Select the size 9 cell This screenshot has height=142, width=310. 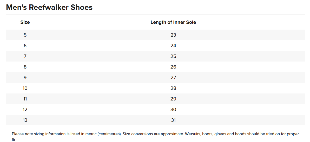pyautogui.click(x=25, y=78)
